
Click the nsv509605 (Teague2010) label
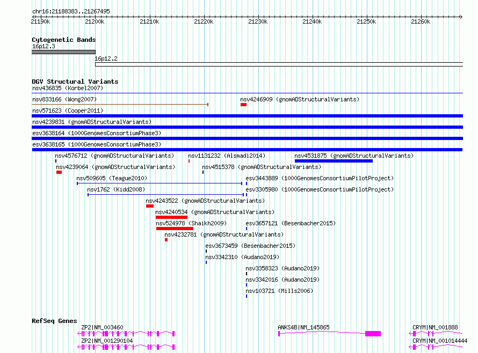coord(112,178)
